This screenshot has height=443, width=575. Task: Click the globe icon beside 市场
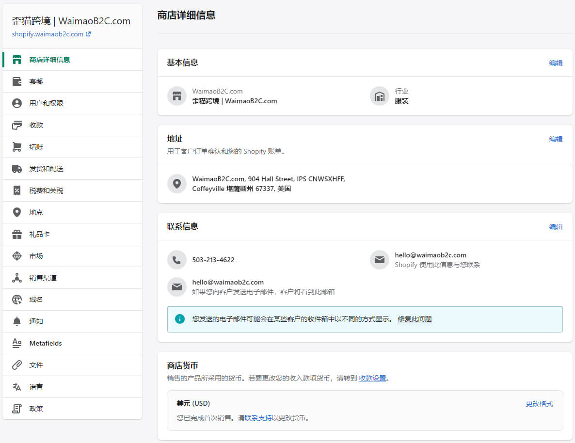pos(17,256)
